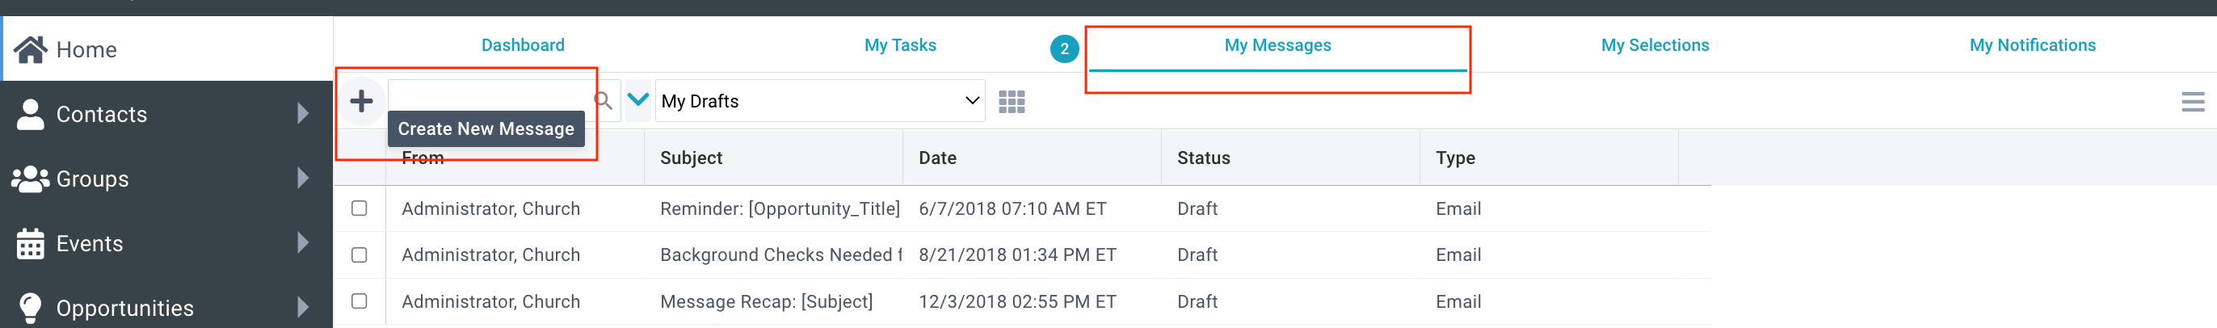Open the hamburger menu icon at right

[x=2193, y=102]
